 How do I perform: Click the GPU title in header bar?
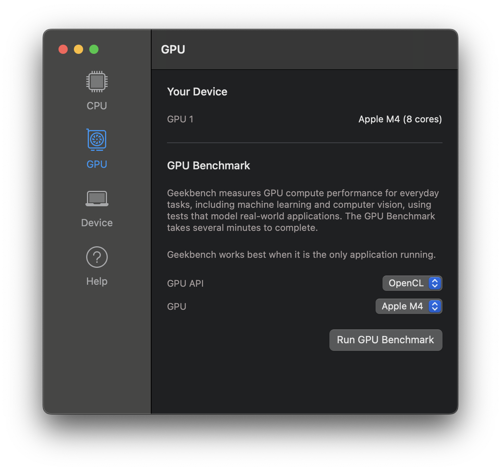coord(173,49)
